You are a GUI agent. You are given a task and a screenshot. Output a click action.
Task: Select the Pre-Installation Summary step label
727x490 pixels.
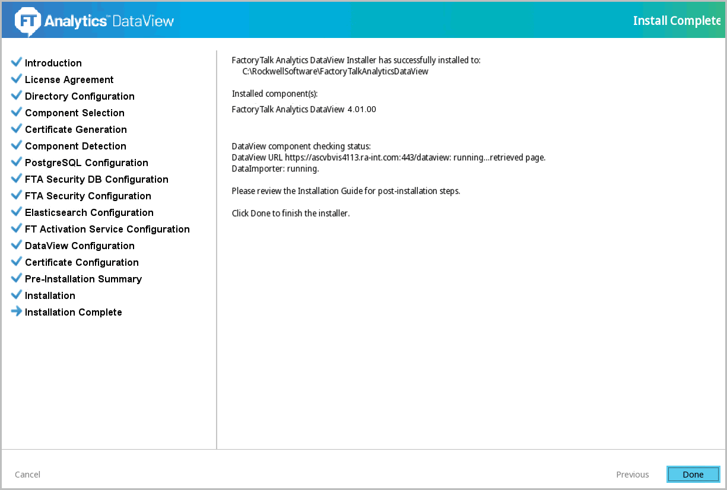coord(83,279)
